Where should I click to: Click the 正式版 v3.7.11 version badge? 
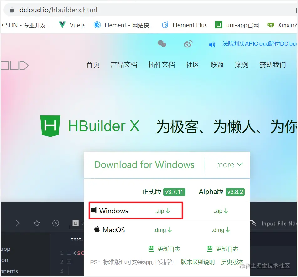point(174,192)
